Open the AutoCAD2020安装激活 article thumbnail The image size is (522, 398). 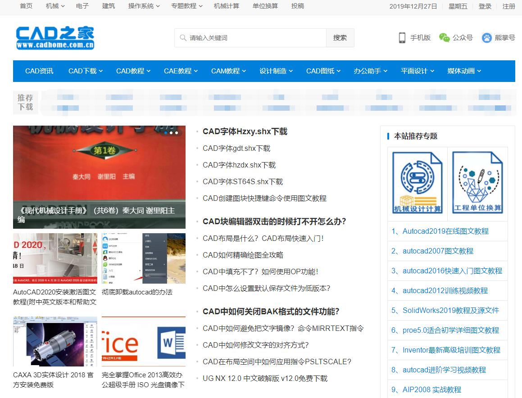click(x=55, y=258)
